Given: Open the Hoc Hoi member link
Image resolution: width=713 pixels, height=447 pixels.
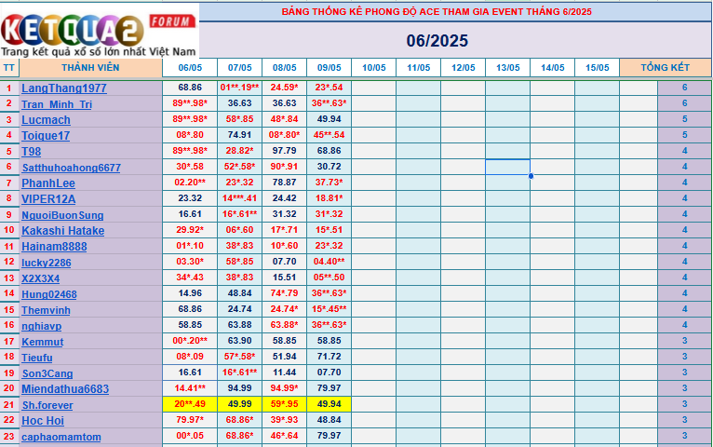Looking at the screenshot, I should pos(43,421).
